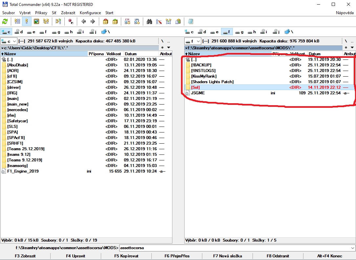Click in the command line input field

[235, 248]
